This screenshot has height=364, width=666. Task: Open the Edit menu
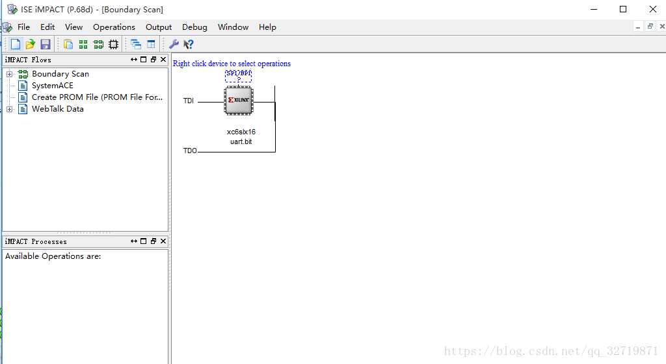tap(47, 27)
